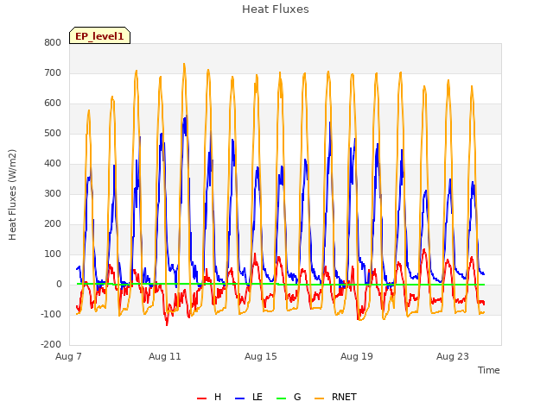Screen dimensions: 553x414
Task: Click the -200 y-axis tick label
Action: point(51,344)
